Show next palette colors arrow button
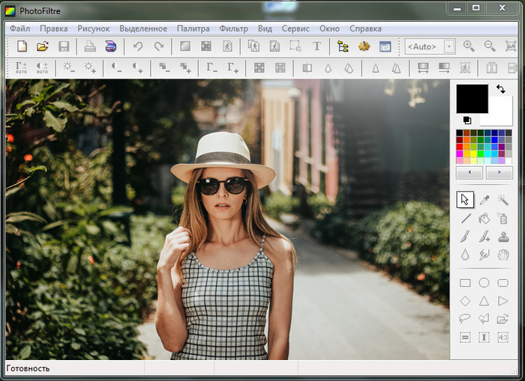525x381 pixels. pos(499,172)
